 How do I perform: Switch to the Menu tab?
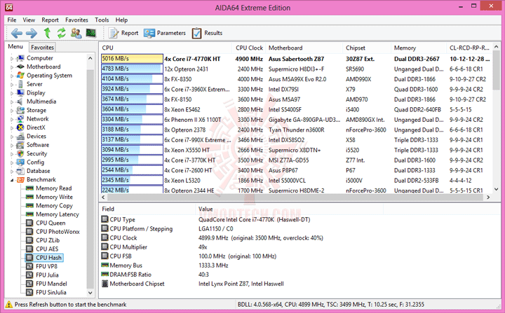(x=15, y=47)
